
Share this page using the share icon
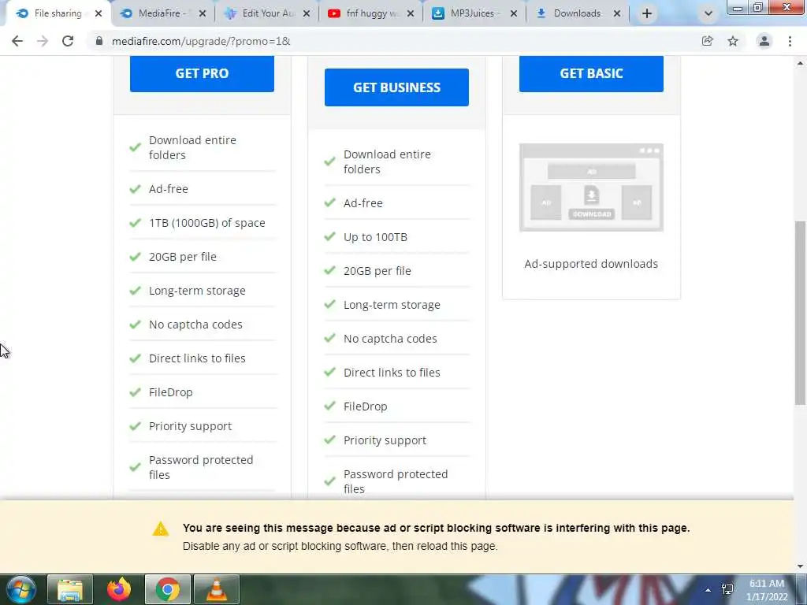[707, 41]
